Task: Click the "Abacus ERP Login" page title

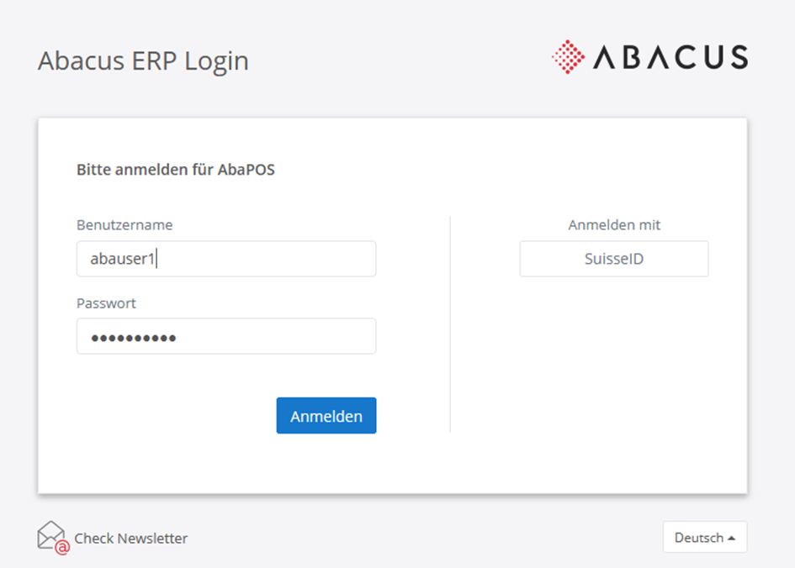Action: click(143, 61)
